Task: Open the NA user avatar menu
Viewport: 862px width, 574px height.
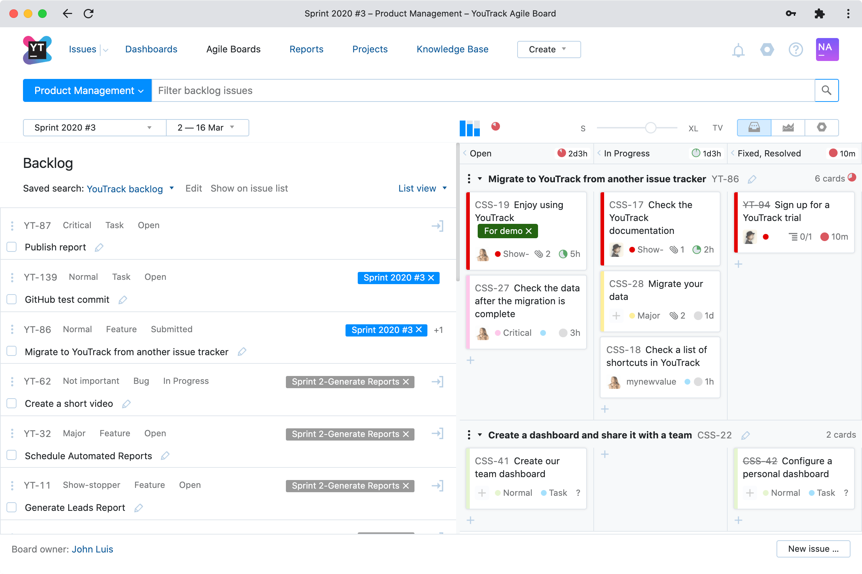Action: 827,50
